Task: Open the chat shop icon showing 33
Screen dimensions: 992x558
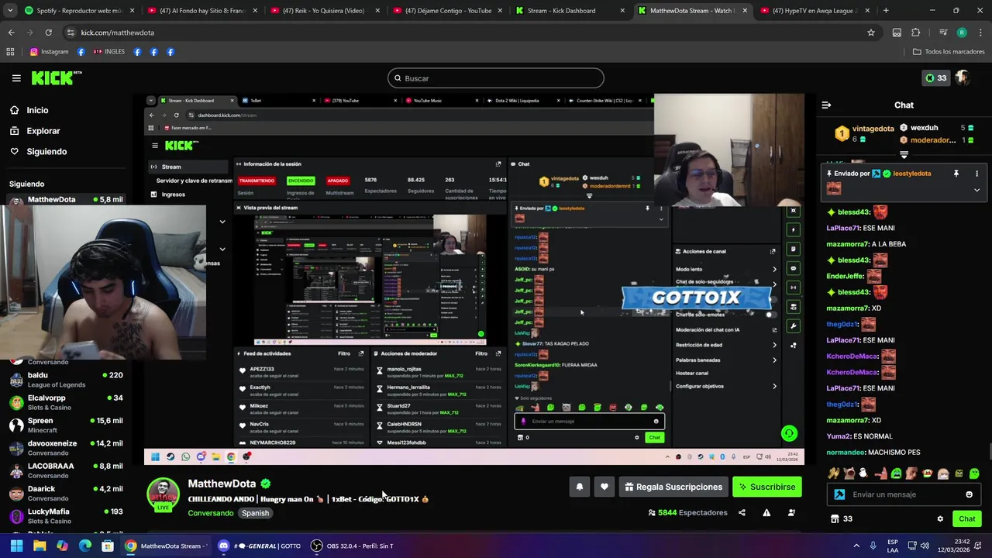Action: click(841, 519)
